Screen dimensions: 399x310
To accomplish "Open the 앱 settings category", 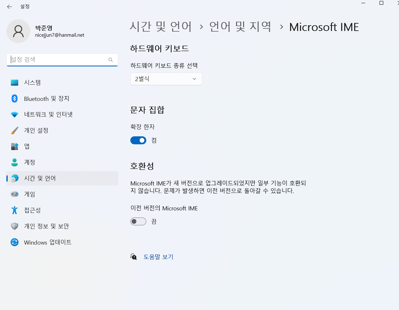I will point(62,146).
